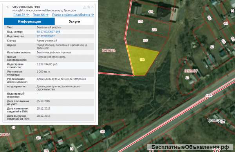The image size is (235, 152).
Task: Click the result title 50:27:0020607:198 at panel top
Action: 26,7
